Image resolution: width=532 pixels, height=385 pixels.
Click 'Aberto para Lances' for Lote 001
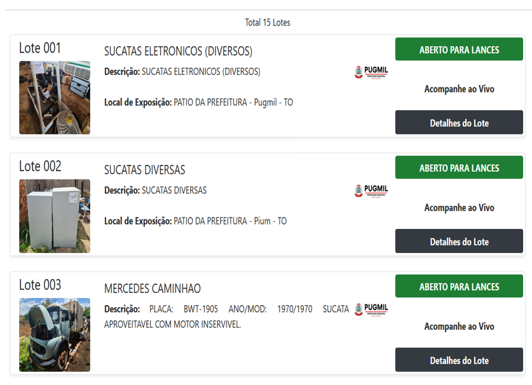tap(459, 49)
